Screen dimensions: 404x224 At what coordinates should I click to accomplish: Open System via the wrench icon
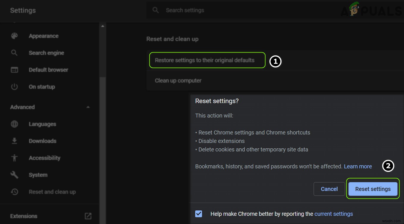(x=14, y=175)
